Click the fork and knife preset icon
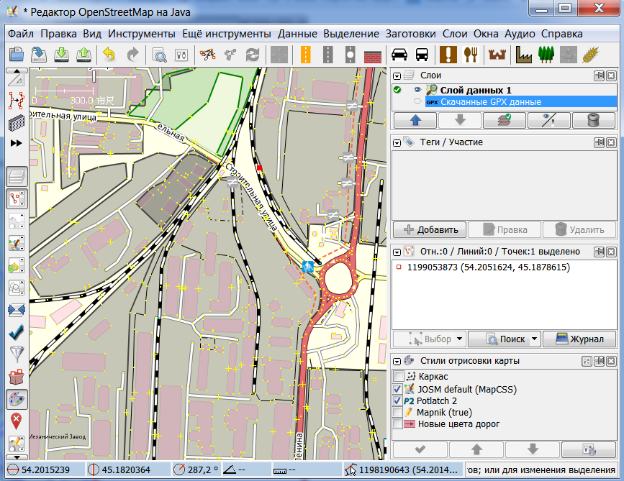The height and width of the screenshot is (481, 624). [x=471, y=55]
